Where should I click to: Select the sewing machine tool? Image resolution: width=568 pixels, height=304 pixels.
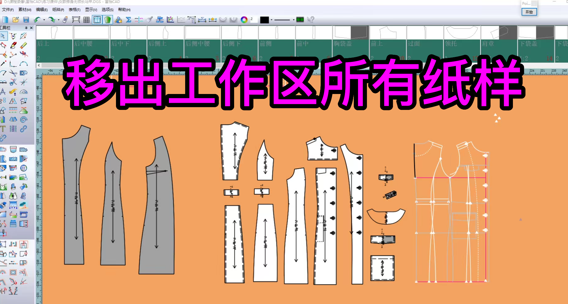tap(24, 214)
